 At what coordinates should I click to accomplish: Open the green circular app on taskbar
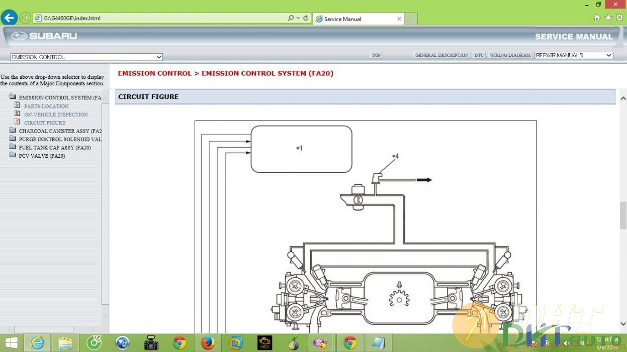pyautogui.click(x=94, y=343)
